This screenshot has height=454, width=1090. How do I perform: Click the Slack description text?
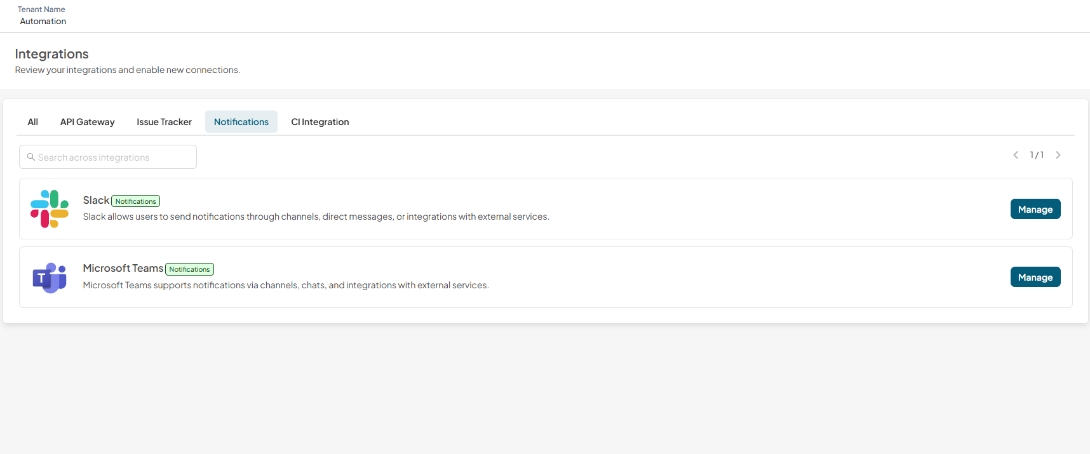coord(316,217)
